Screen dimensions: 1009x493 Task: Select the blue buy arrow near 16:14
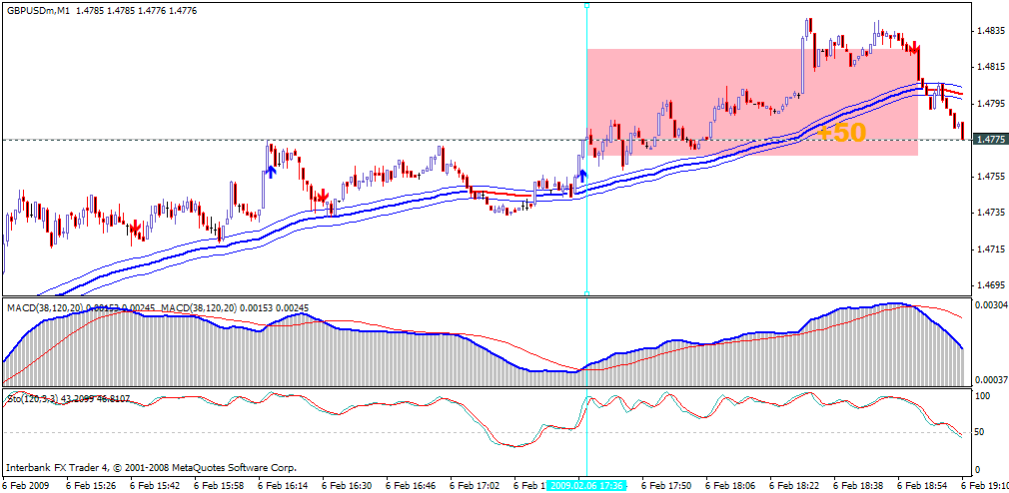coord(271,172)
